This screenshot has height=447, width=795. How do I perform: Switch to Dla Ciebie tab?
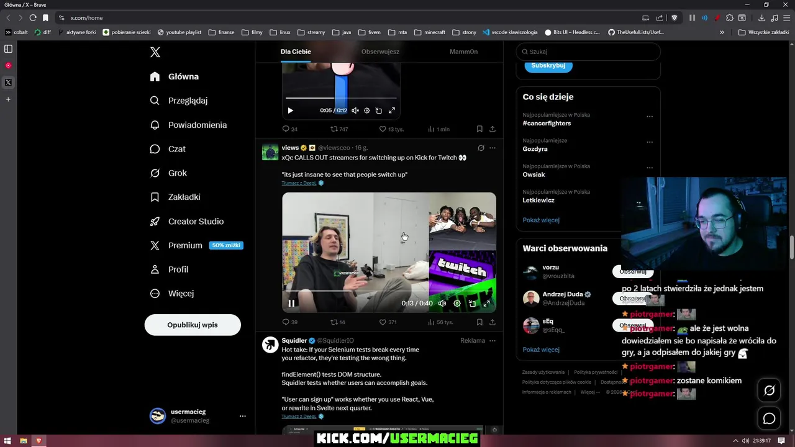(296, 52)
